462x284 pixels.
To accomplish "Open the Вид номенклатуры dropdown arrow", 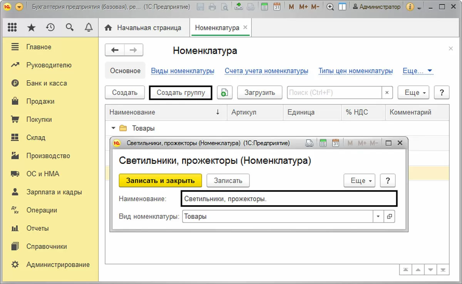I will pyautogui.click(x=378, y=217).
